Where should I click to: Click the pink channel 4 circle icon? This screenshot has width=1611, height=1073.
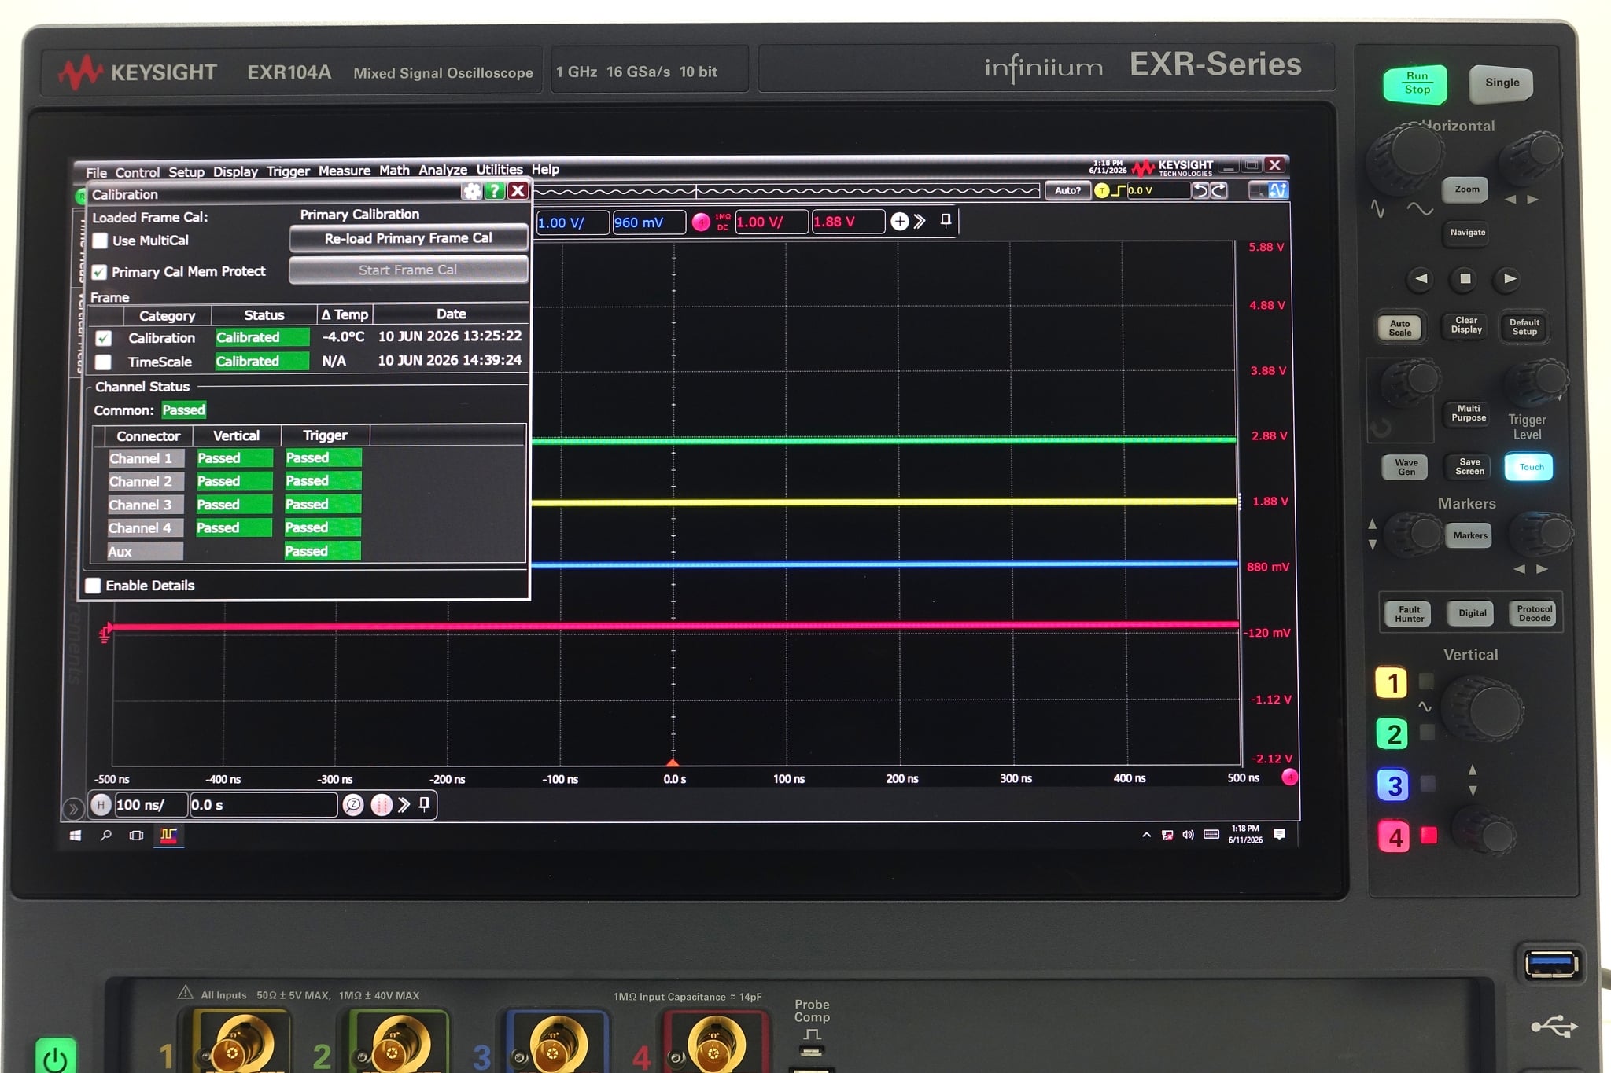point(700,222)
